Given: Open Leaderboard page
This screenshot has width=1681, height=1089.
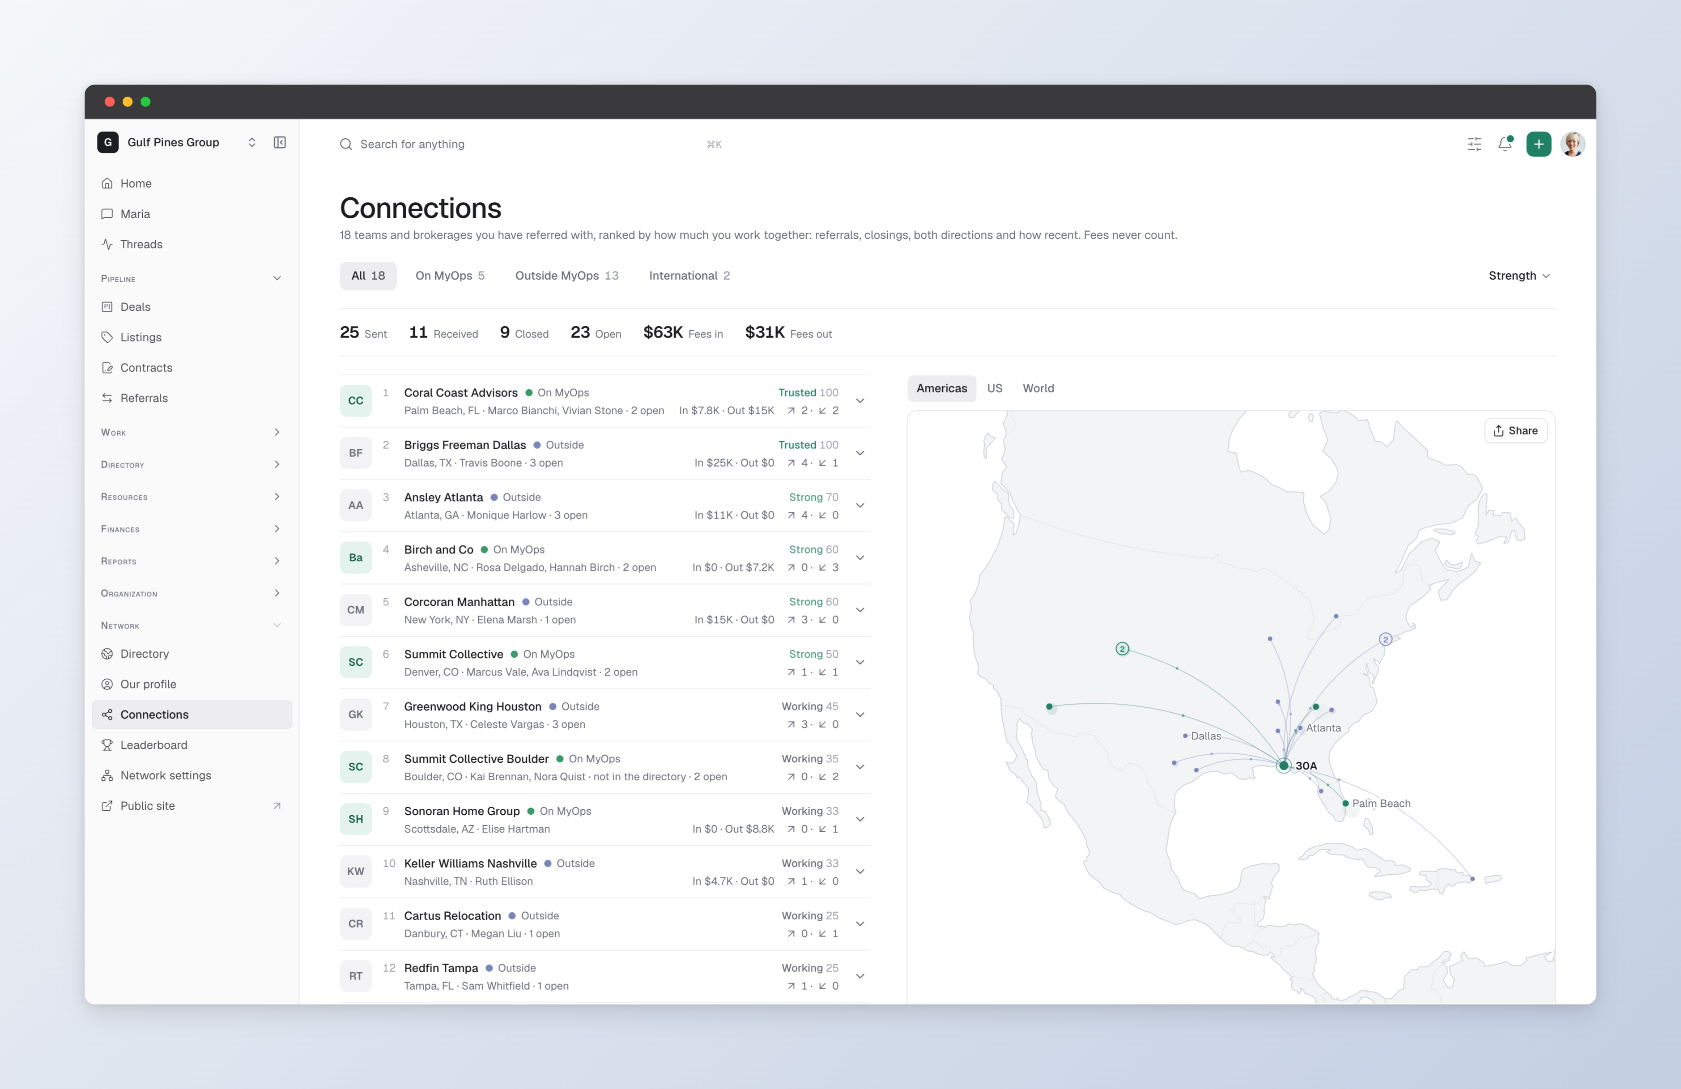Looking at the screenshot, I should tap(192, 745).
